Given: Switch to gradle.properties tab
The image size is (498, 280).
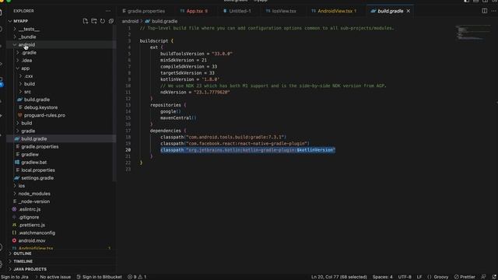Looking at the screenshot, I should [143, 11].
